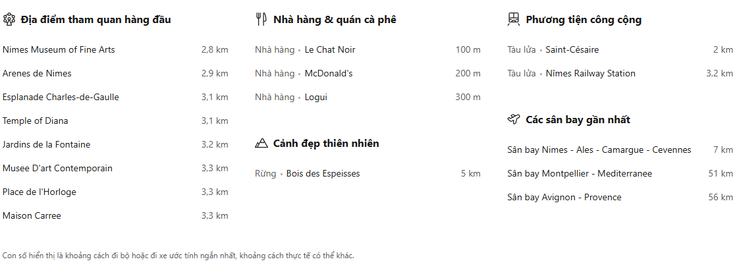The image size is (735, 276).
Task: Open Place de l'Horloge entry
Action: 40,192
